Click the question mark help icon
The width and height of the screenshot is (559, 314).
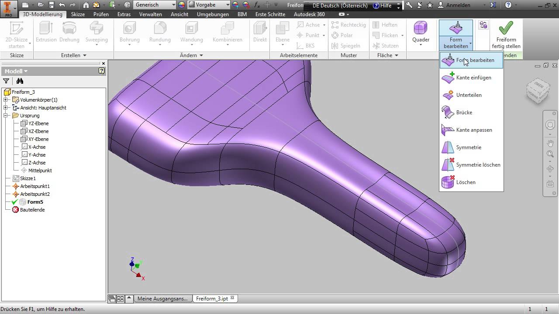coord(508,5)
